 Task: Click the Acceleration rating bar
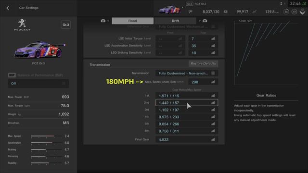(x=46, y=143)
